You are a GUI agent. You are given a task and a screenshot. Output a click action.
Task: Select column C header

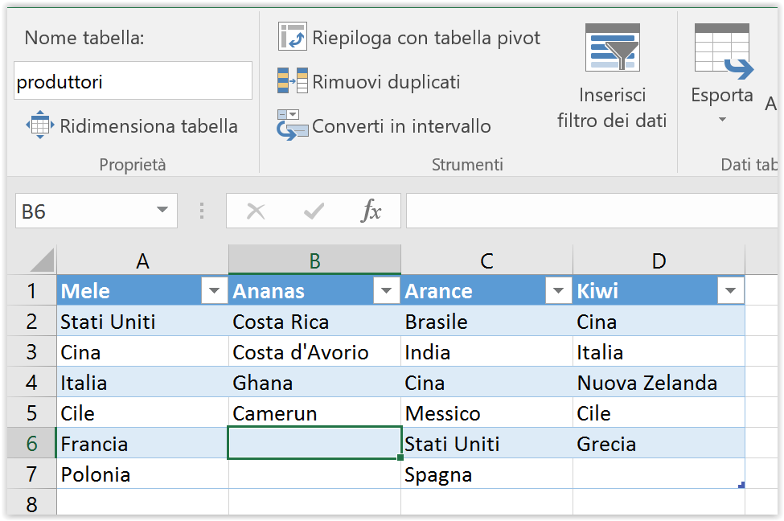[486, 260]
